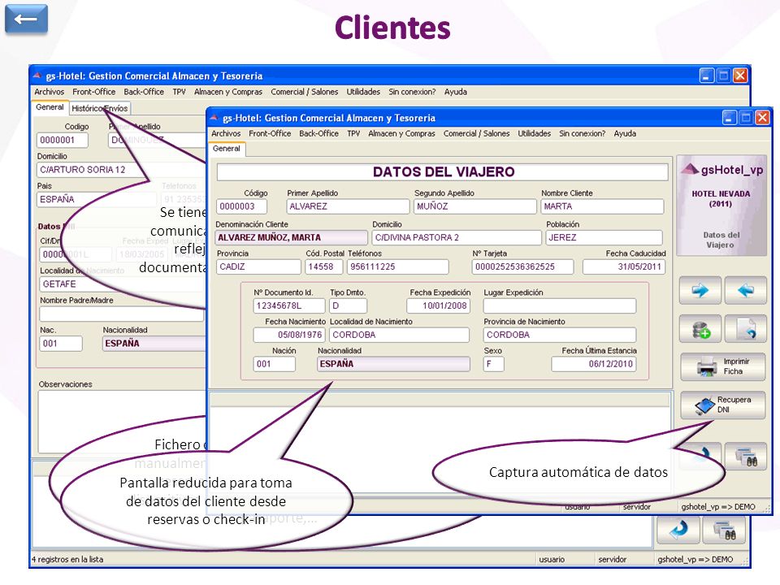Click Población field with JEREZ

click(x=604, y=237)
